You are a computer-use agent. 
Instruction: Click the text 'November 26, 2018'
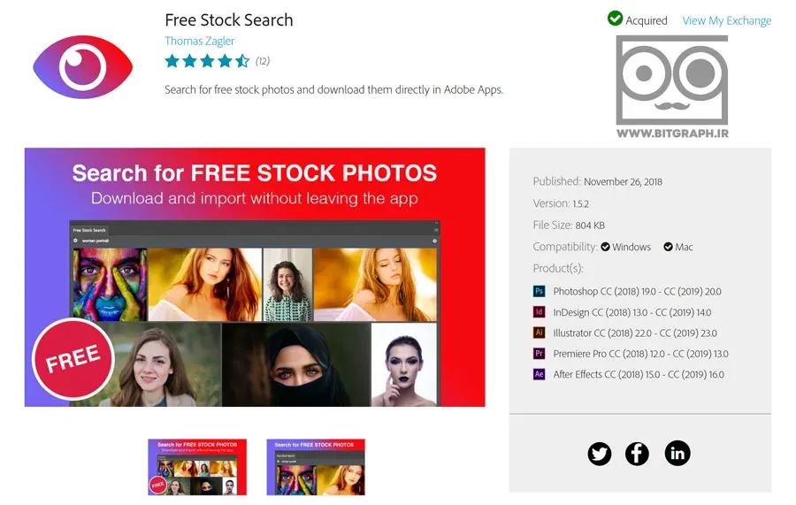[x=623, y=181]
